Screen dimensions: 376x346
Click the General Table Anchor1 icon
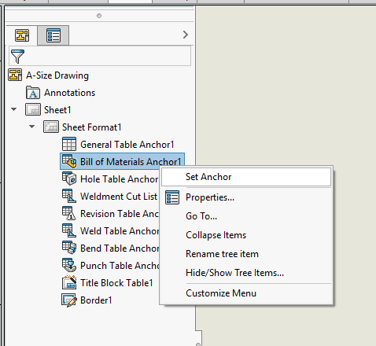click(x=69, y=144)
